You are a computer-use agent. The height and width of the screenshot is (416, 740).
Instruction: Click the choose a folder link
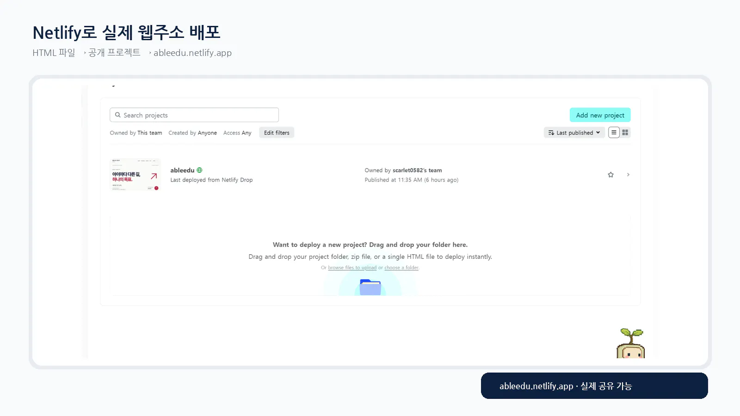click(401, 268)
